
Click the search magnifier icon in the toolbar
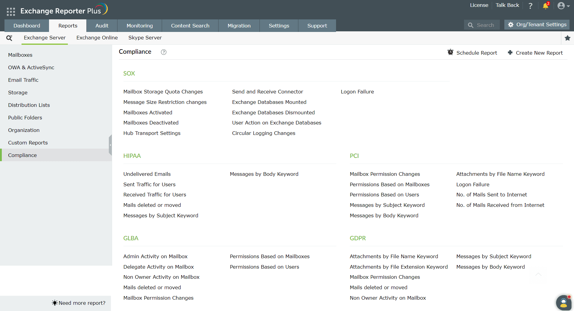[x=471, y=25]
